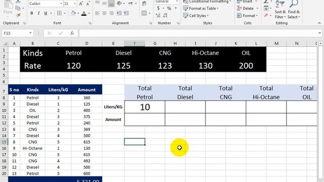Open the font size 11 dropdown
Screen dimensions: 324x182
click(x=75, y=4)
